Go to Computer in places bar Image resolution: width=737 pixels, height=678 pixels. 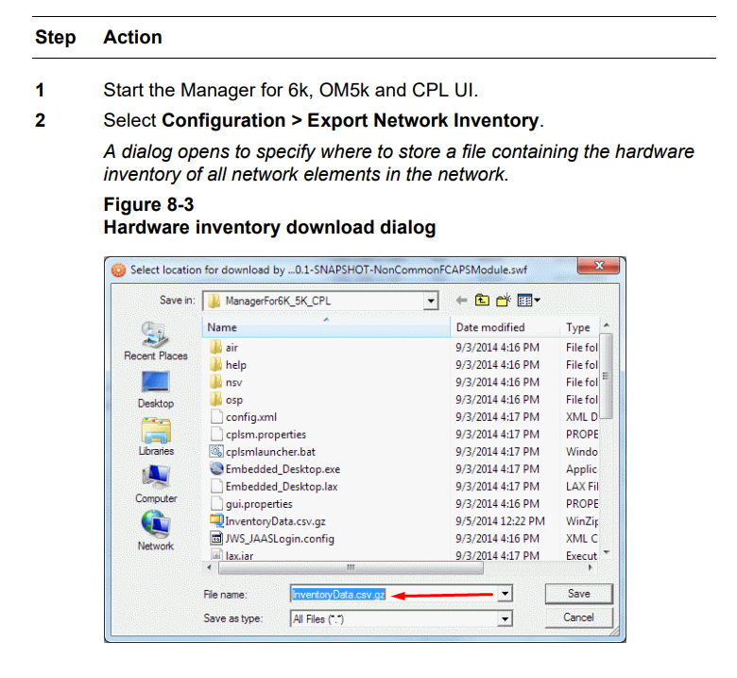point(155,478)
